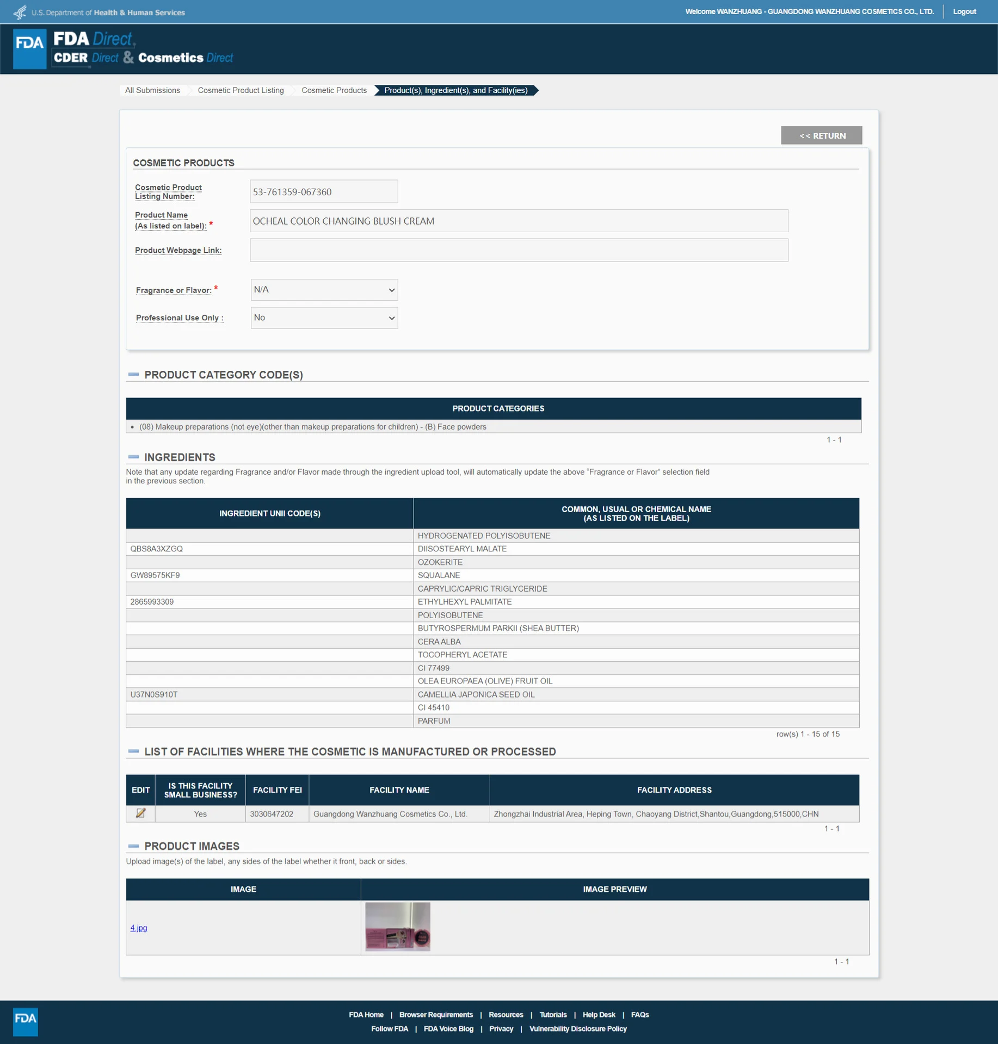Open Privacy footer link
This screenshot has width=998, height=1044.
point(501,1029)
